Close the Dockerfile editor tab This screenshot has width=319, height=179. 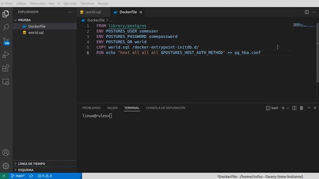tap(141, 12)
